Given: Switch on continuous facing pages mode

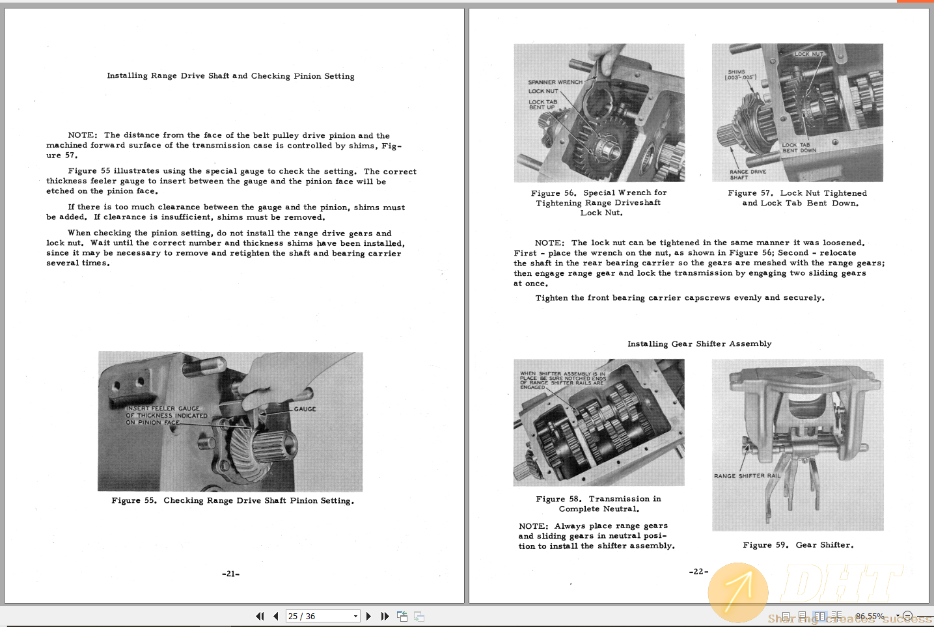Looking at the screenshot, I should pyautogui.click(x=836, y=616).
